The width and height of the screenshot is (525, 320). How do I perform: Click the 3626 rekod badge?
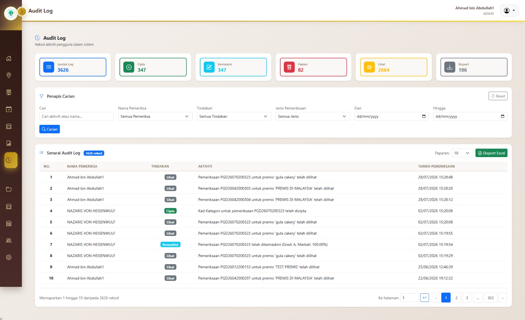(94, 153)
